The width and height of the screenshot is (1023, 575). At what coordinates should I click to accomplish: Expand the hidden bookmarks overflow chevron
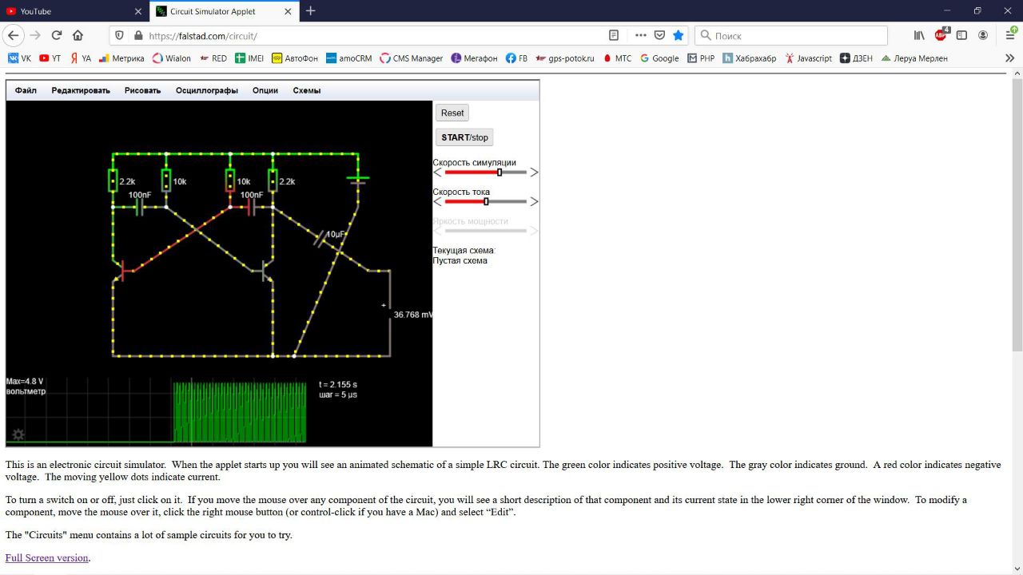[1009, 58]
